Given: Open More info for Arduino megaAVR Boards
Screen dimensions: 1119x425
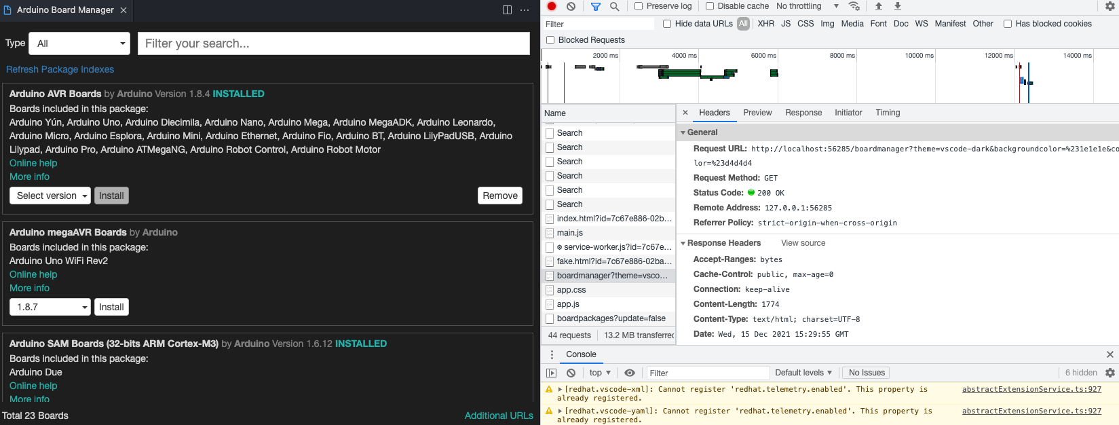Looking at the screenshot, I should (29, 288).
